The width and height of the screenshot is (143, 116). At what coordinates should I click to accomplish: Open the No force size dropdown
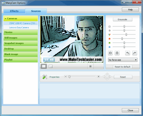(123, 60)
